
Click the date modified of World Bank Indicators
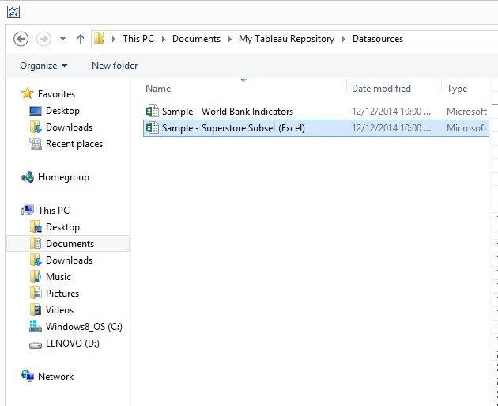tap(391, 112)
